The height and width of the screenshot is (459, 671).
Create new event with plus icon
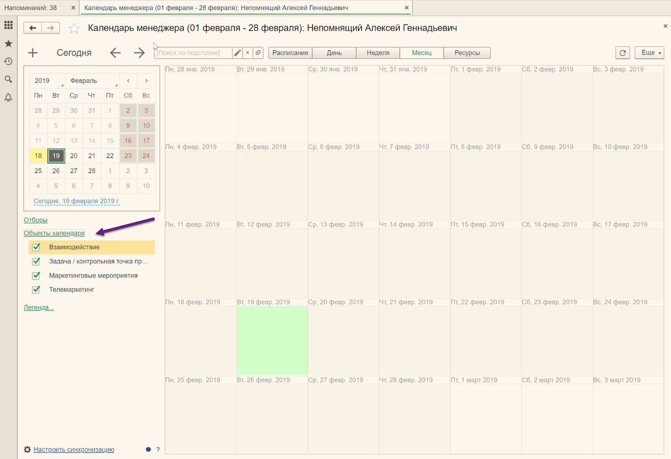pyautogui.click(x=33, y=53)
